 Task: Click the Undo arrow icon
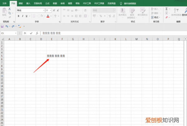pyautogui.click(x=7, y=26)
